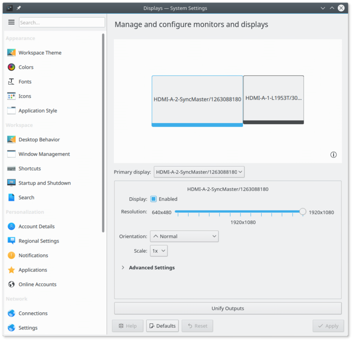This screenshot has width=353, height=341.
Task: Click the pin icon in title bar
Action: pos(19,8)
